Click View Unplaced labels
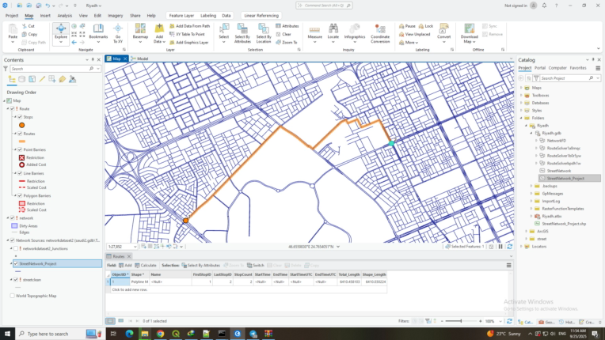 [414, 34]
